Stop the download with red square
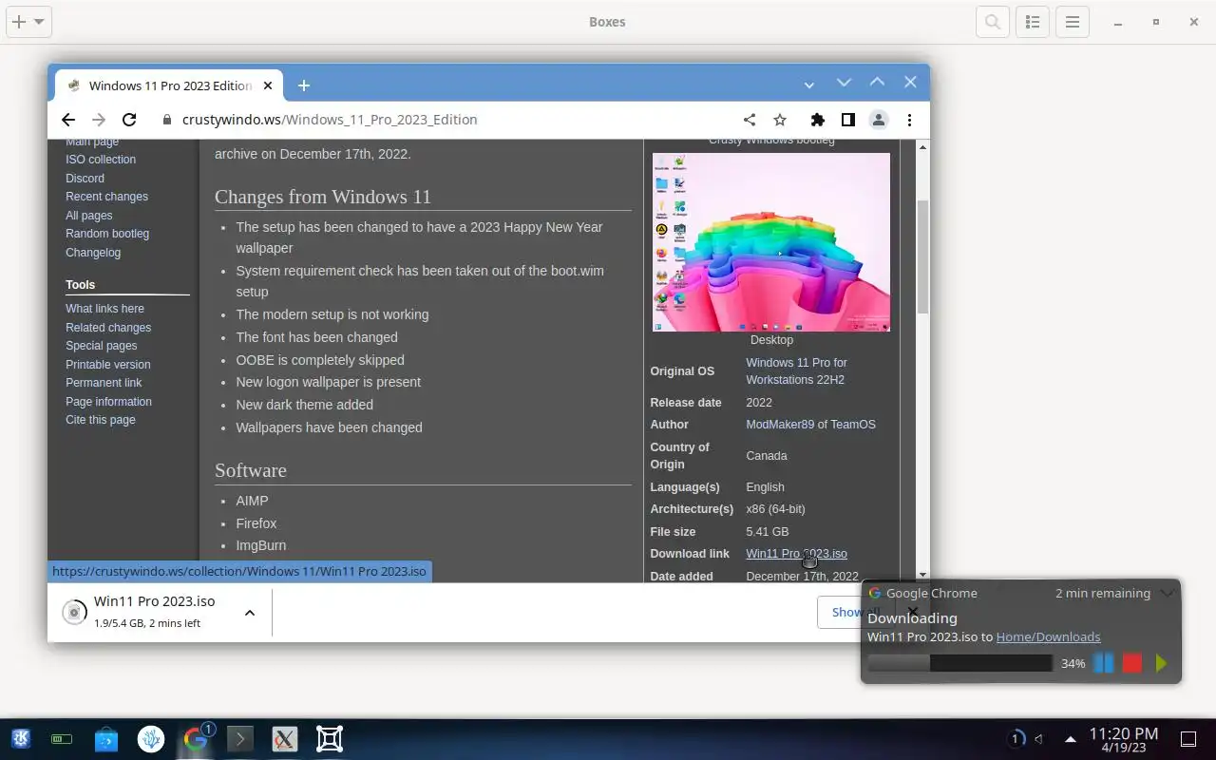 (1131, 663)
